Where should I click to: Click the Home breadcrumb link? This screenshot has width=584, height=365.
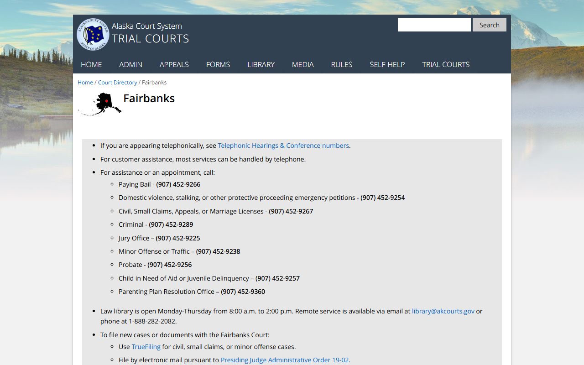pyautogui.click(x=85, y=83)
